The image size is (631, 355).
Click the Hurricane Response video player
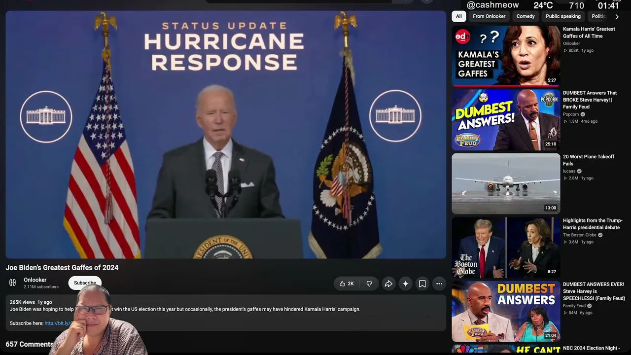point(226,134)
